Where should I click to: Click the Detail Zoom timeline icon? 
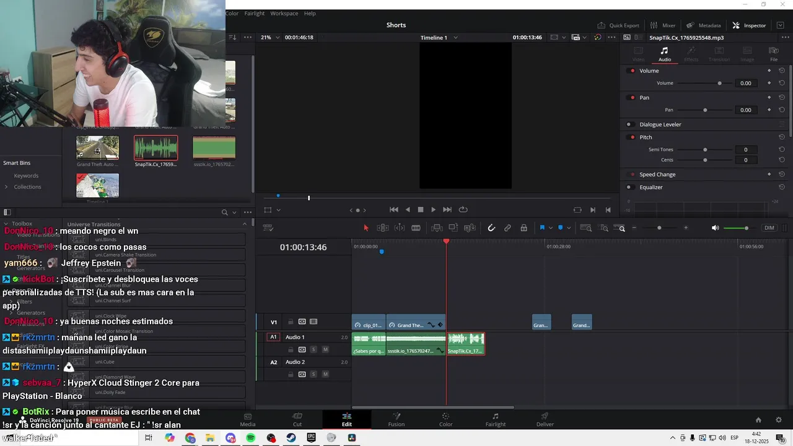point(604,228)
